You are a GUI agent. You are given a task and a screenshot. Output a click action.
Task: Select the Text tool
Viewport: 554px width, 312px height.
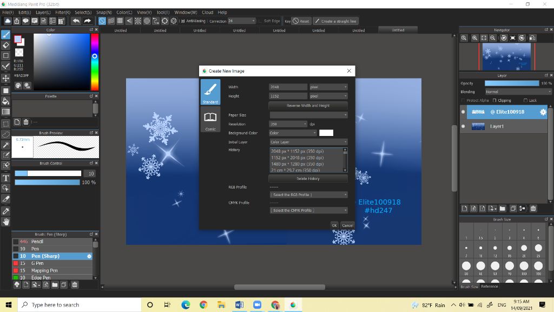pyautogui.click(x=5, y=178)
